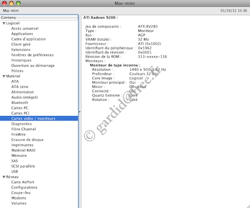Select Polices in sidebar
The height and width of the screenshot is (208, 250).
(17, 71)
